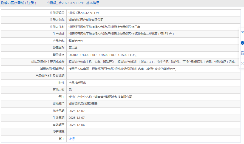Click the 适用范围/预期用途 label

click(x=52, y=69)
